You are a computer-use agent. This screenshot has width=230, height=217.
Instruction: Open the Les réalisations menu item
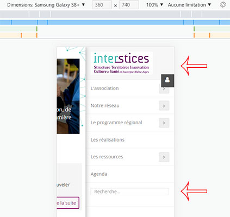pos(108,139)
